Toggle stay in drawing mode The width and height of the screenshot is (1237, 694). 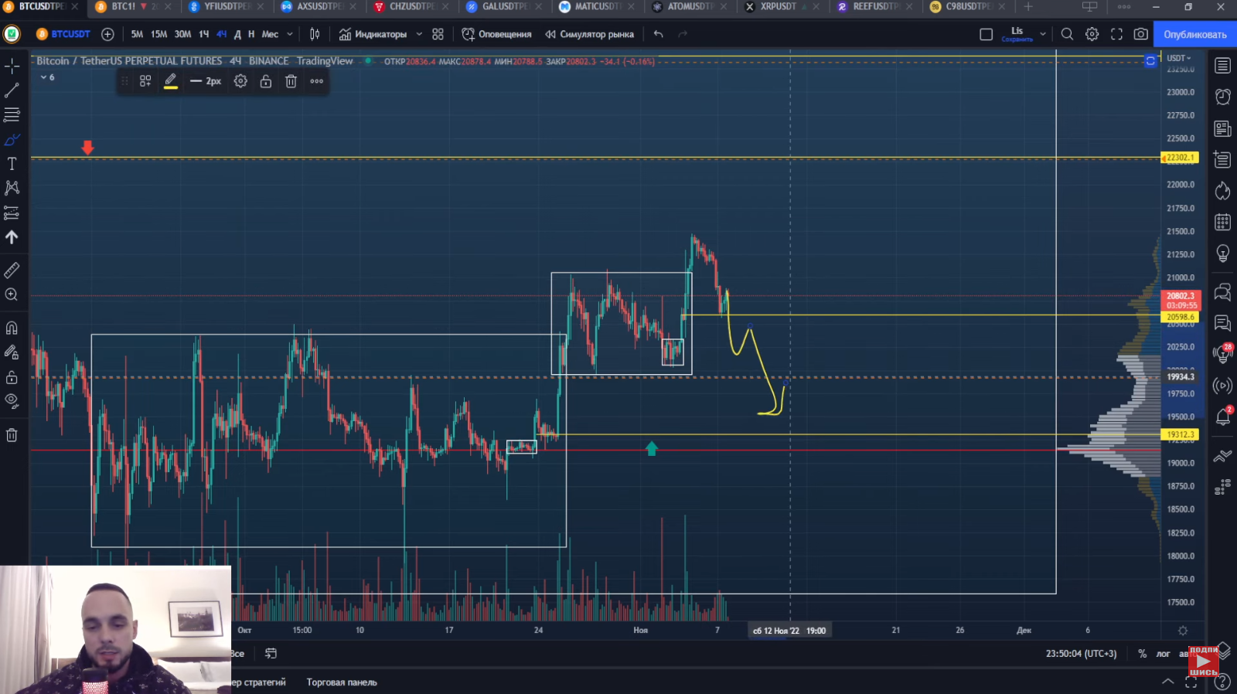click(12, 352)
